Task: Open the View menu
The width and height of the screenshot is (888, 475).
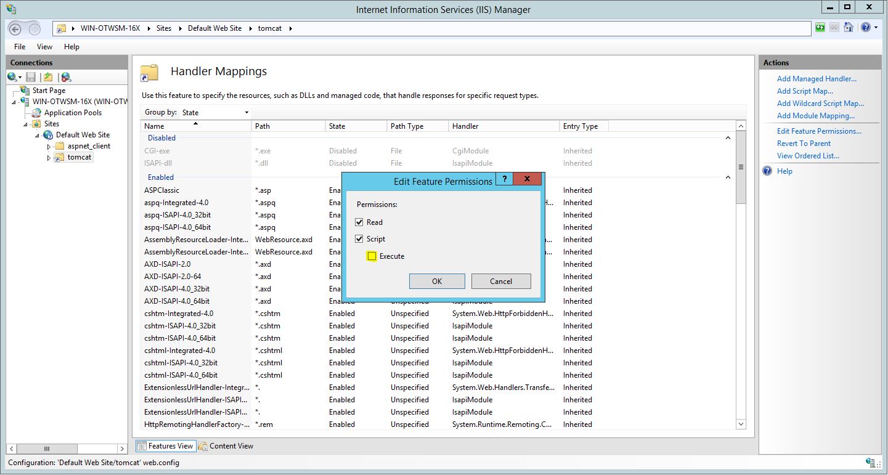Action: [44, 47]
